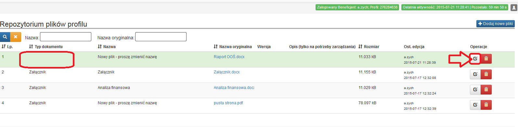Screen dimensions: 518x127
Task: Click the orange clear filter X button
Action: [16, 37]
